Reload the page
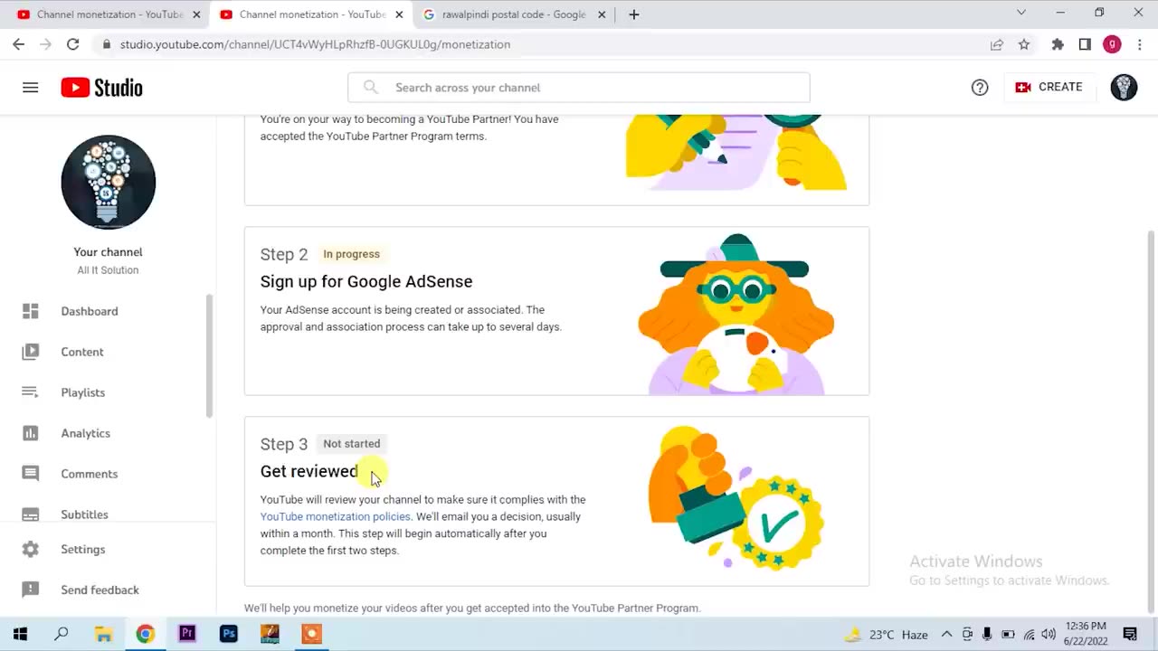The image size is (1158, 651). tap(73, 44)
